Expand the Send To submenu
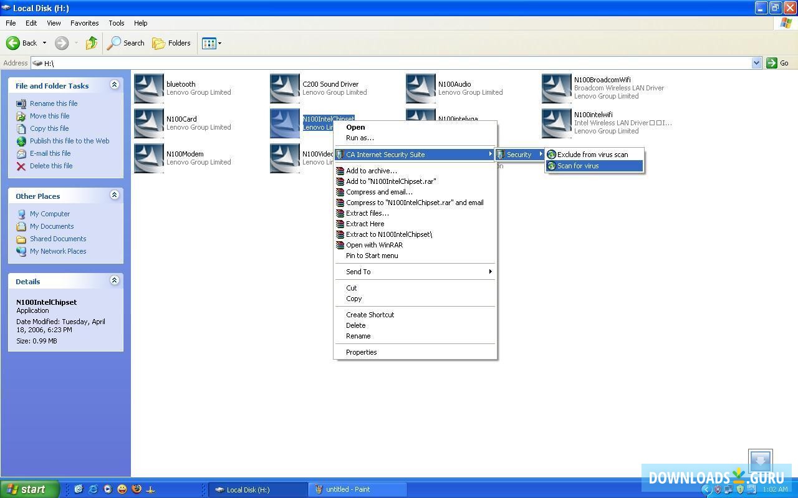 (415, 272)
